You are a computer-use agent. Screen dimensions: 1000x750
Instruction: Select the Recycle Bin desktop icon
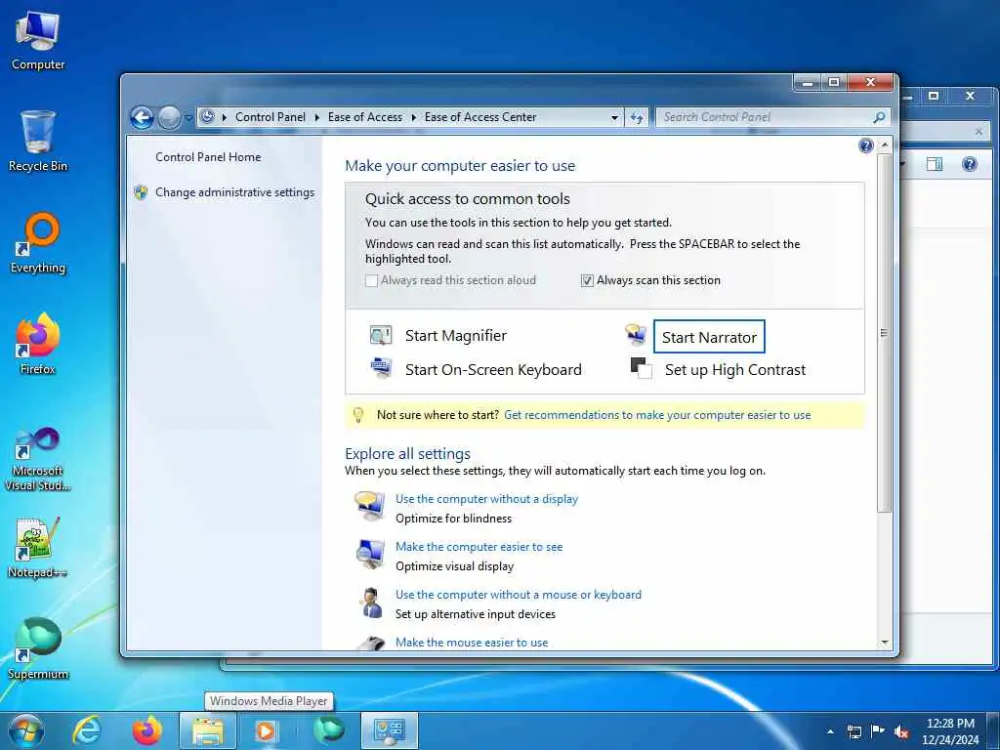click(x=38, y=141)
